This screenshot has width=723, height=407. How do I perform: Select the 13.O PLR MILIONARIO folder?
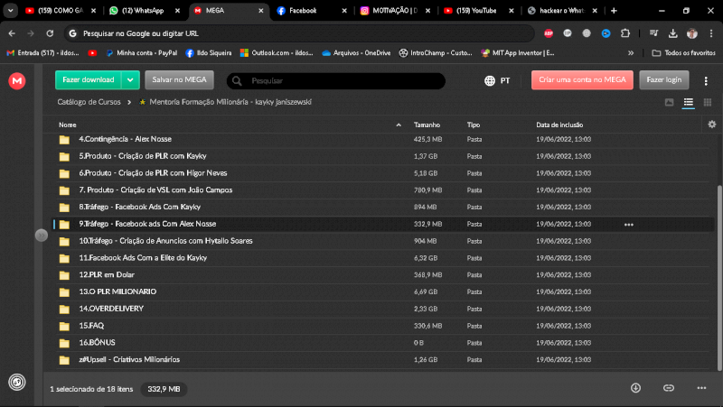(117, 291)
